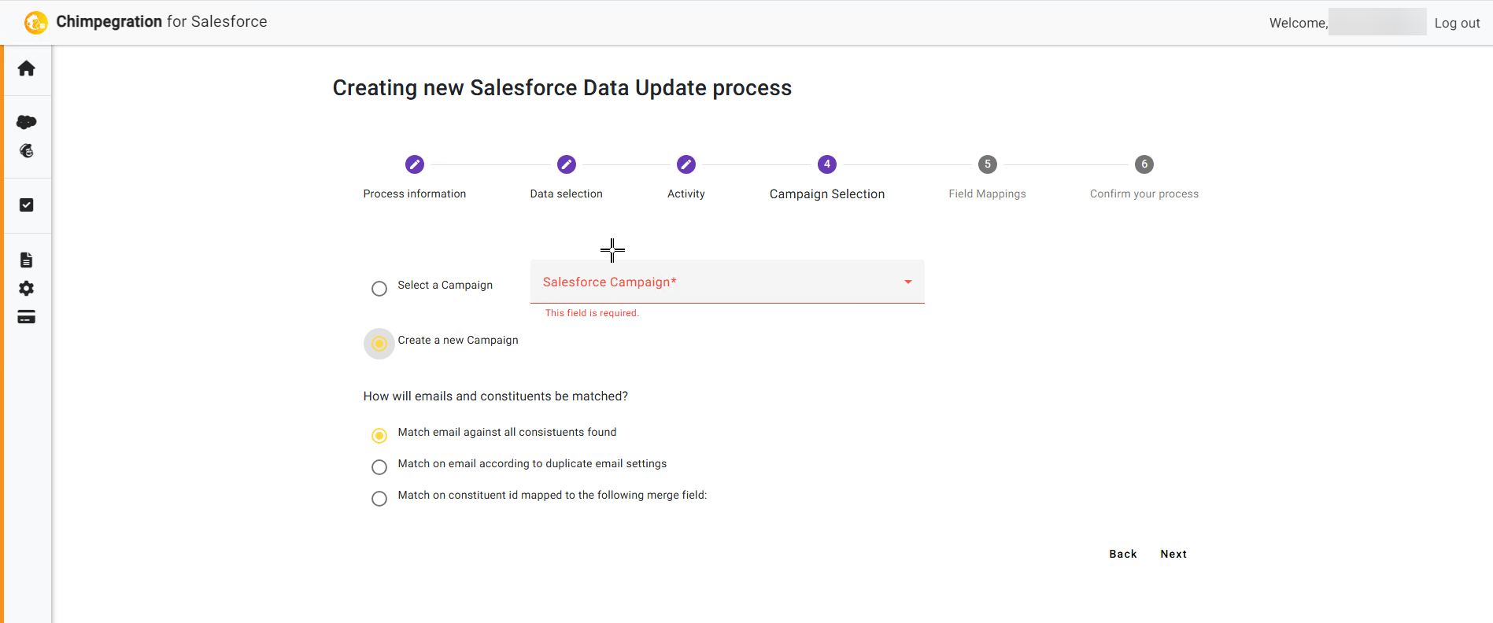Open the Salesforce cloud icon in sidebar
The height and width of the screenshot is (623, 1493).
(x=26, y=122)
